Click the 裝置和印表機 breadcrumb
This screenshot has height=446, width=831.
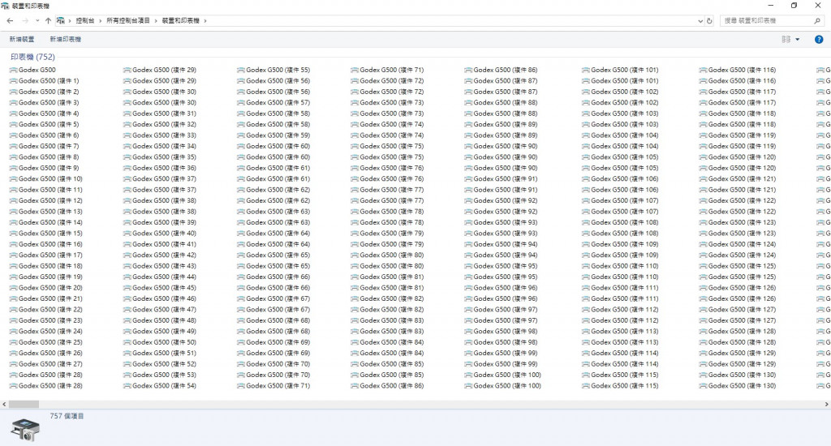pyautogui.click(x=181, y=20)
